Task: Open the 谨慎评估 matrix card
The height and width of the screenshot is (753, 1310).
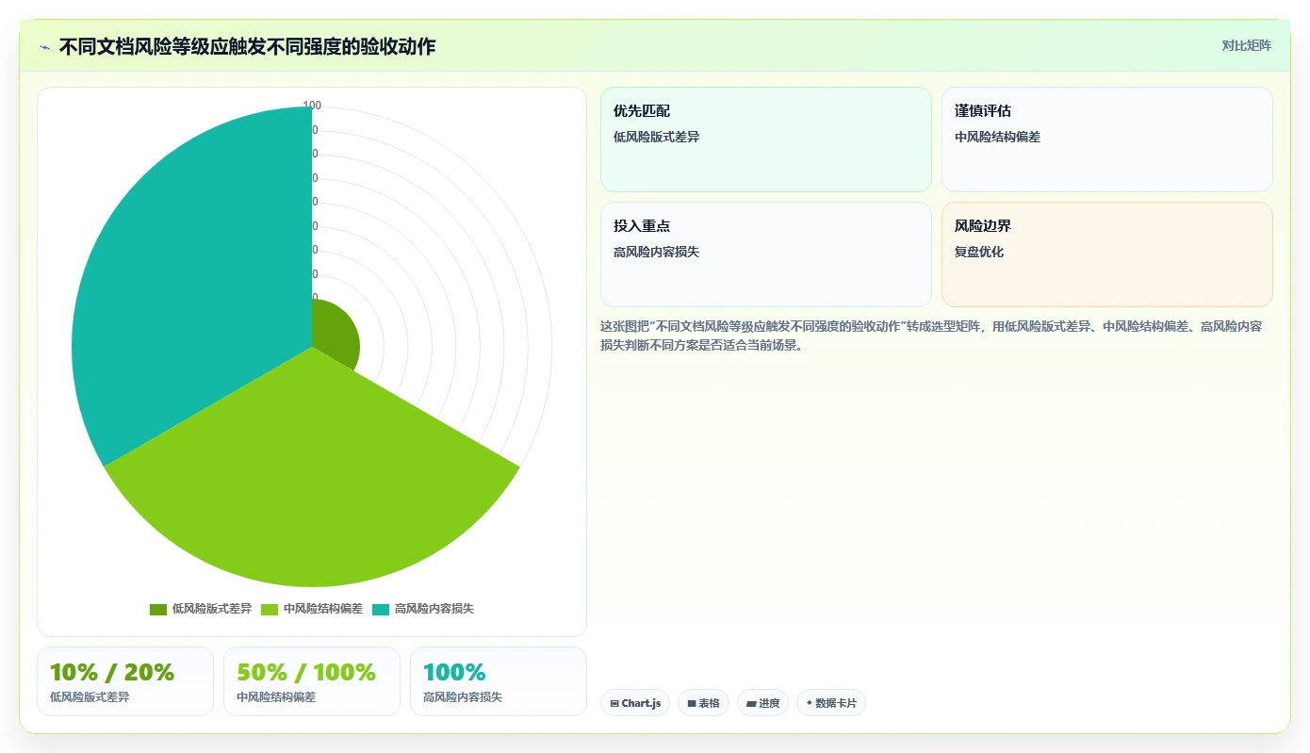Action: pos(1106,139)
